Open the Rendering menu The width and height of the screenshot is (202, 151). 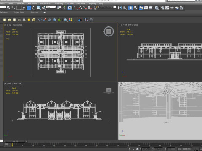[58, 3]
